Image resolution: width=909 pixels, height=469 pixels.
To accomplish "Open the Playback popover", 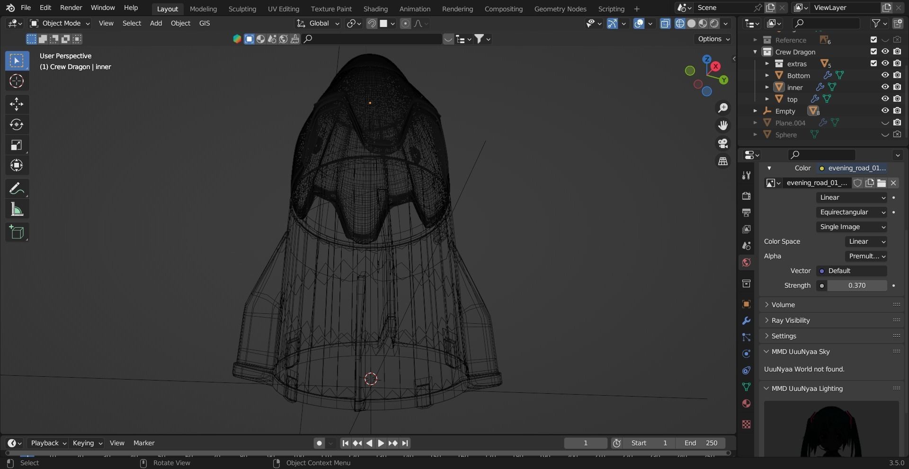I will 48,443.
